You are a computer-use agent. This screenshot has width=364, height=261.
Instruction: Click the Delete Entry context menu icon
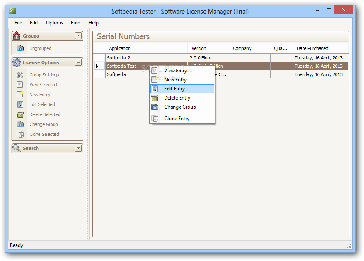(x=155, y=98)
